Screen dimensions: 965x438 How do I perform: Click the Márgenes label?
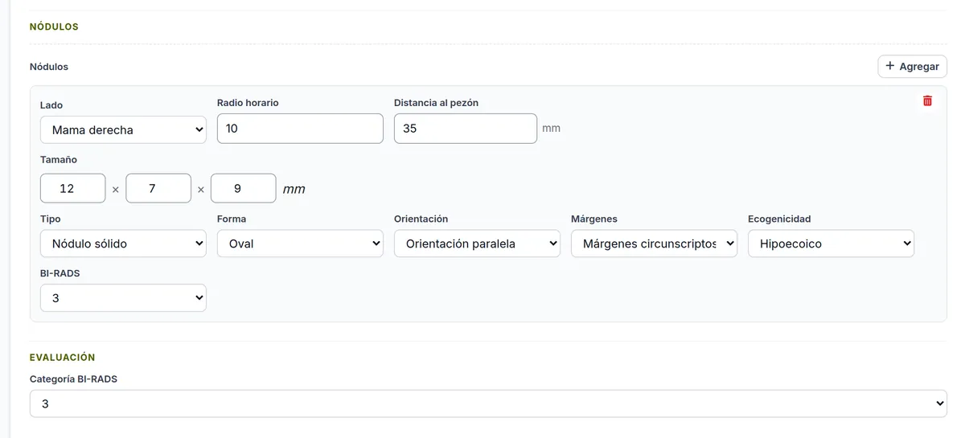594,219
